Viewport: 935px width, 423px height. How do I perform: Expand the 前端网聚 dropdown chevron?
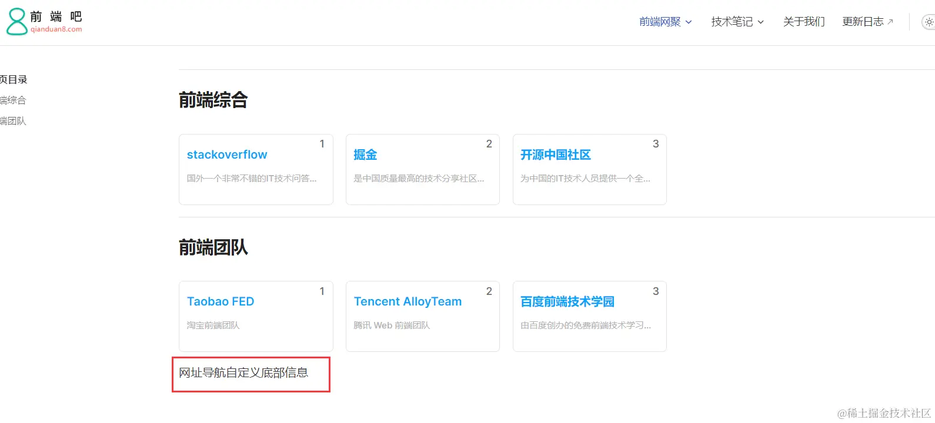coord(689,22)
